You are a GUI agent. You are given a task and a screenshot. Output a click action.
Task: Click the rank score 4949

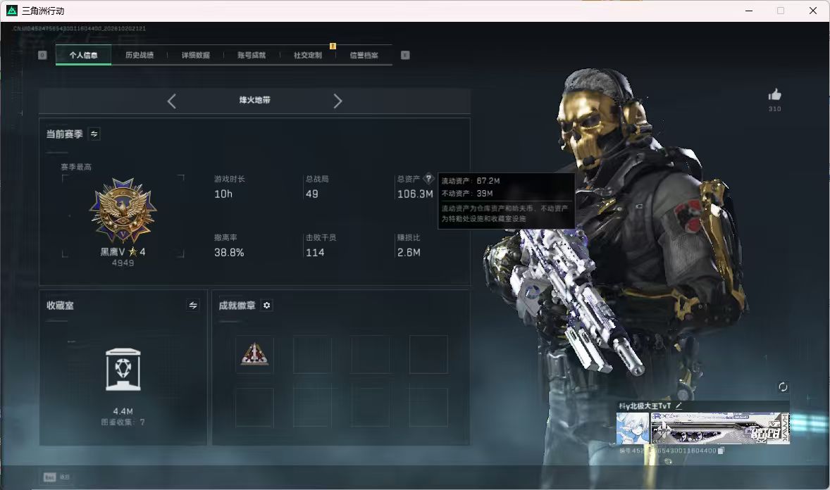point(123,263)
